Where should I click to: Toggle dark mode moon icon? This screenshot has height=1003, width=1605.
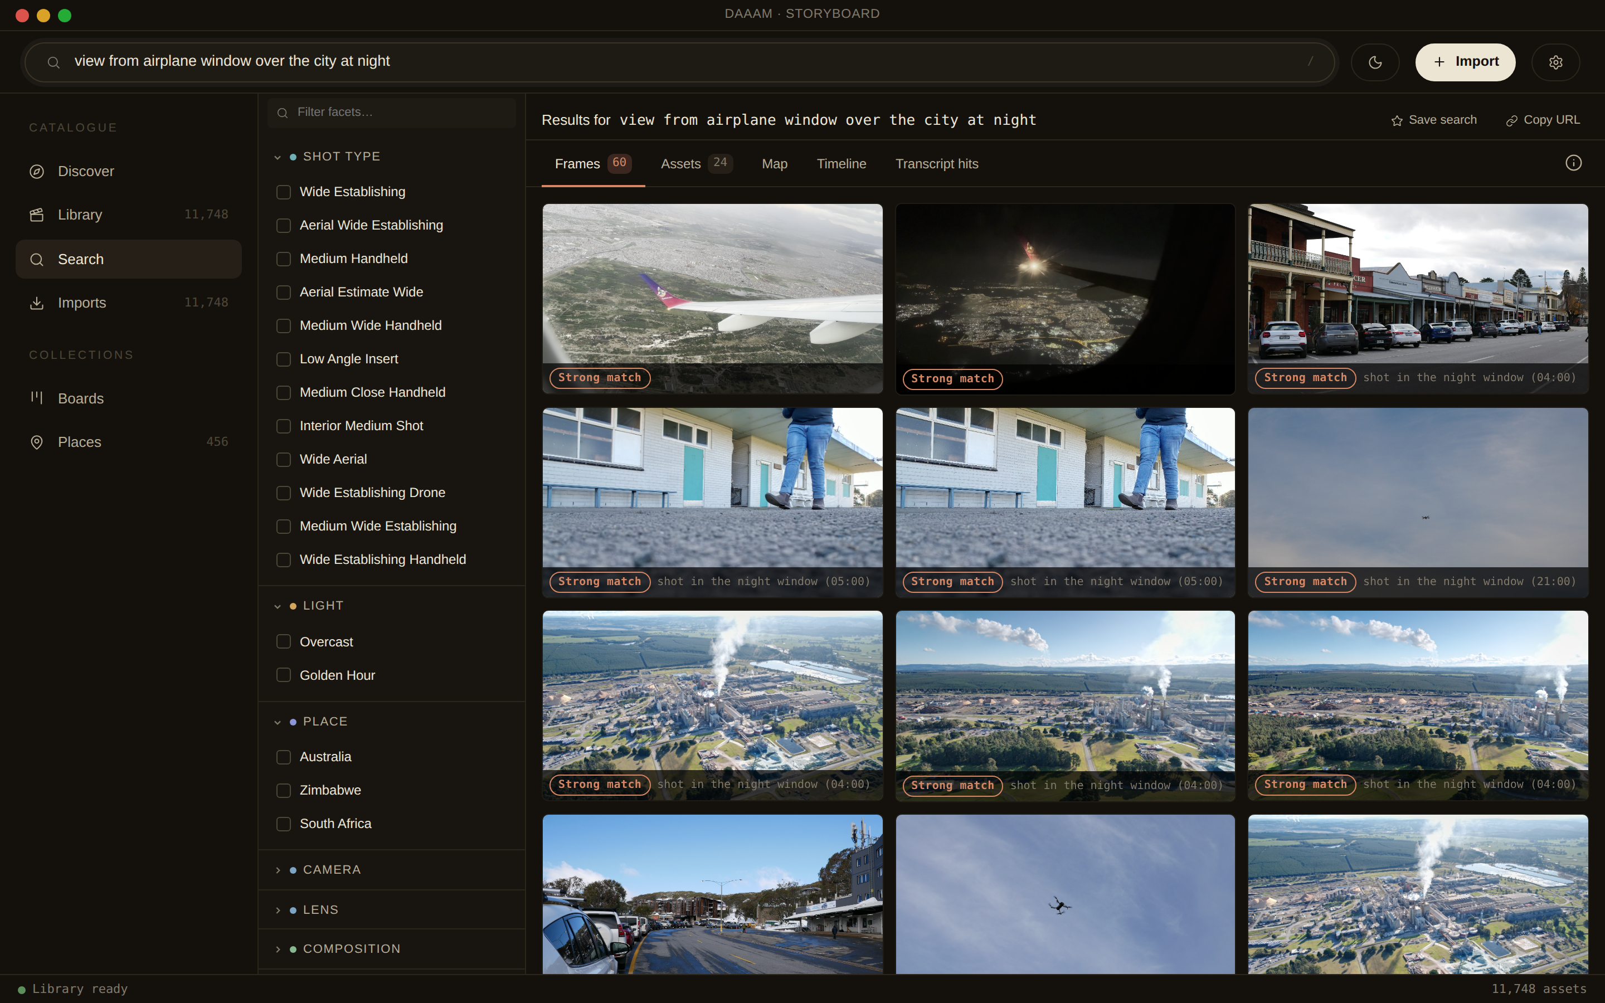[1375, 62]
